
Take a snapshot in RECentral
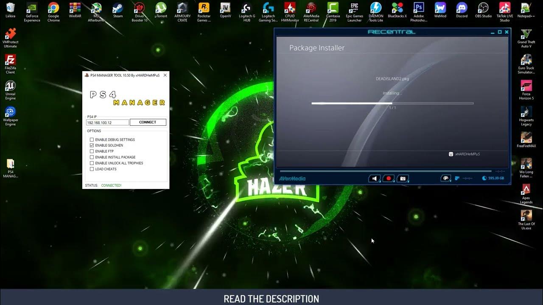coord(403,178)
